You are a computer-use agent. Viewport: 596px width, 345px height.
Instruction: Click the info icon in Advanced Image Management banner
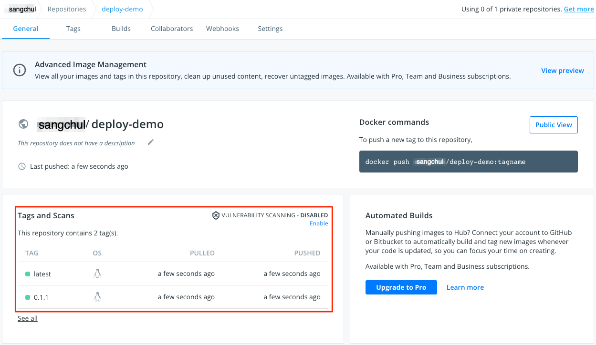point(19,71)
